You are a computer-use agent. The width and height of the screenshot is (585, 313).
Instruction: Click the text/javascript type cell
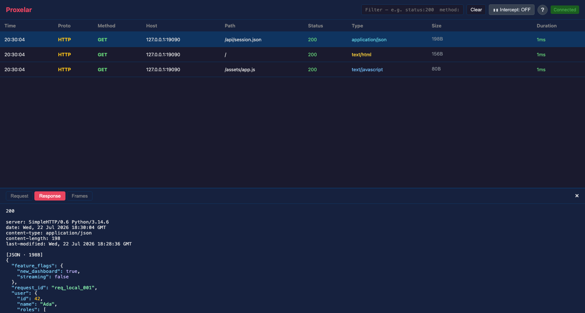(x=367, y=70)
